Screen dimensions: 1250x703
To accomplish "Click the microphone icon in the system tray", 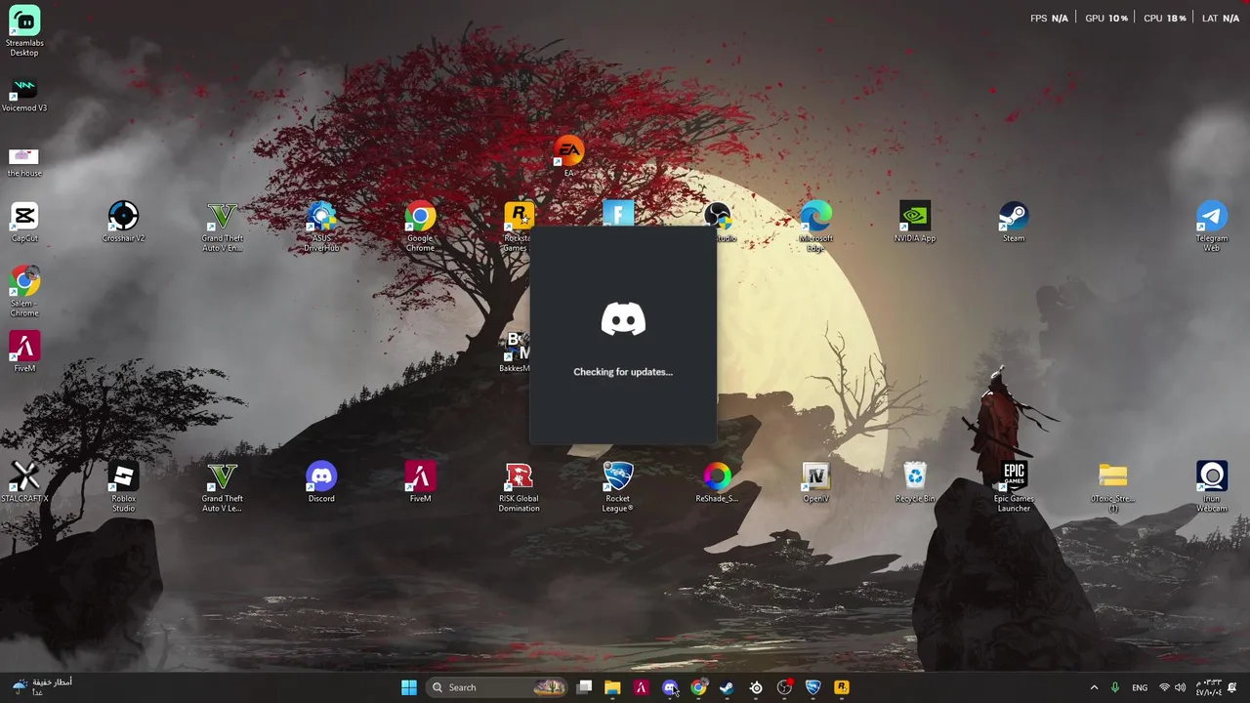I will click(x=1115, y=687).
